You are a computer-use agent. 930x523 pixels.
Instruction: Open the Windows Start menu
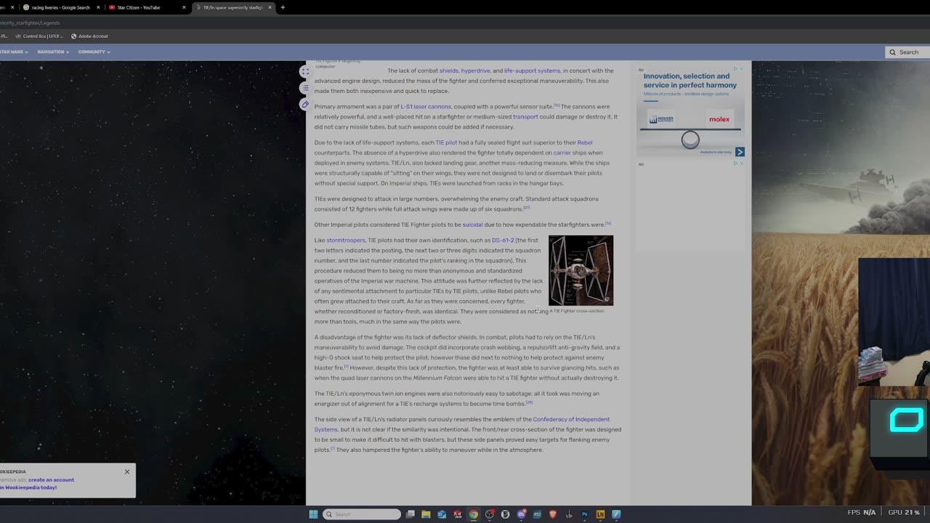coord(313,514)
